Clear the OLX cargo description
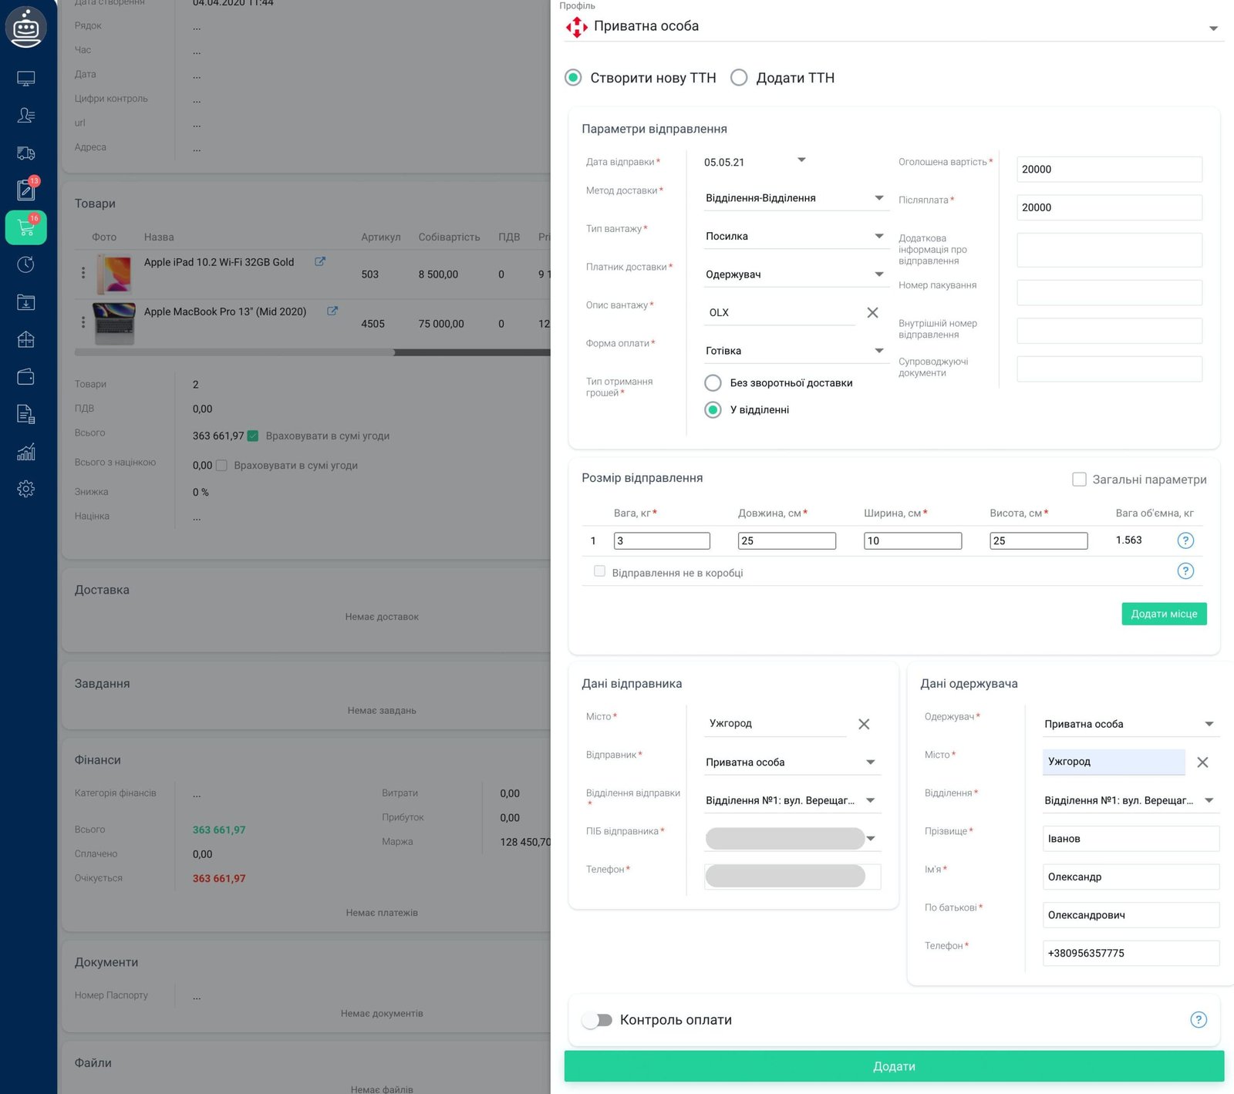Screen dimensions: 1234x1094 872,312
